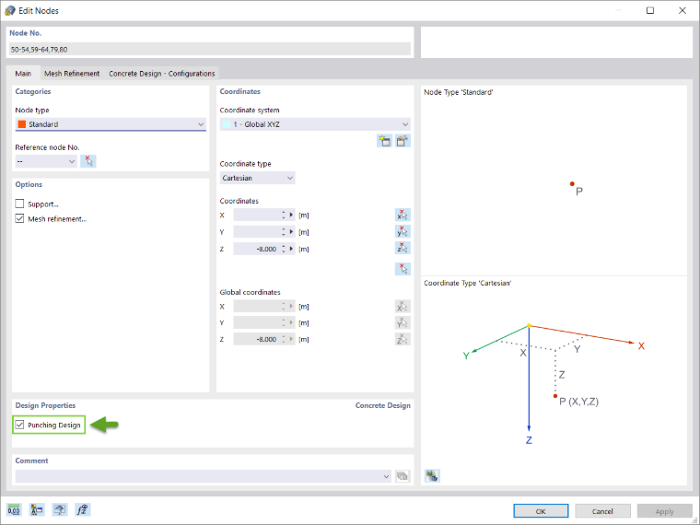The image size is (700, 525).
Task: Open the Node type Standard dropdown
Action: pyautogui.click(x=111, y=124)
